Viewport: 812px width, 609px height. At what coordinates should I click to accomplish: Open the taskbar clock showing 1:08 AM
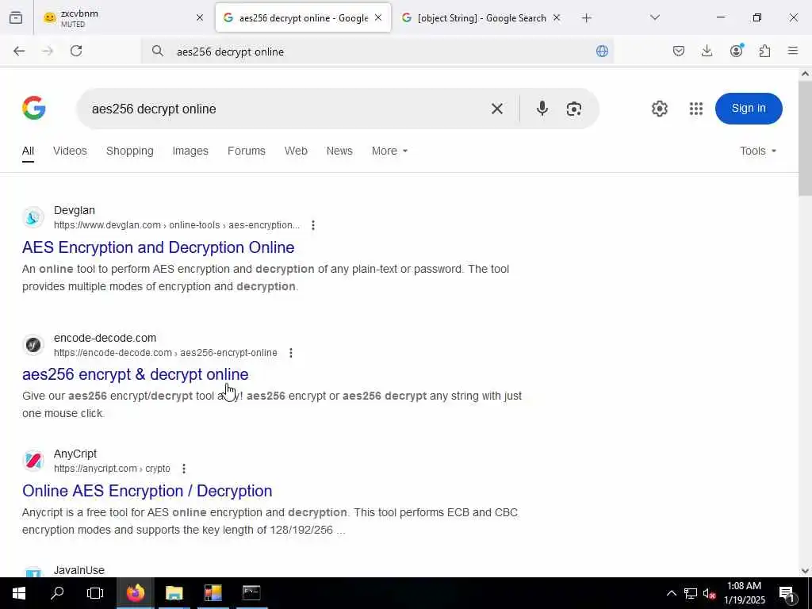coord(744,593)
